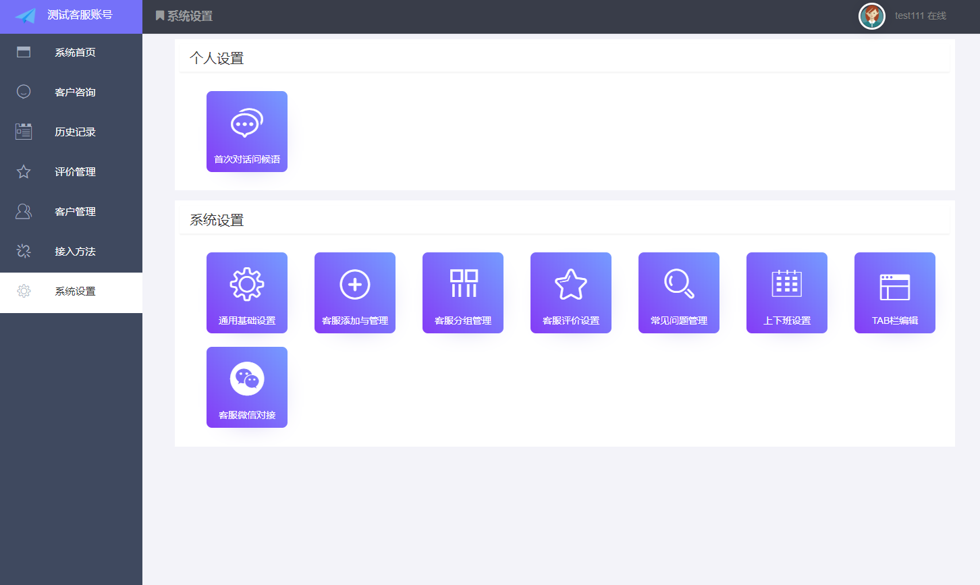This screenshot has width=980, height=585.
Task: Open the TAB栏编辑 tile
Action: tap(895, 293)
